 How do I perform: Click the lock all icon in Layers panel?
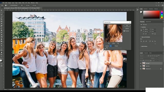[151, 61]
